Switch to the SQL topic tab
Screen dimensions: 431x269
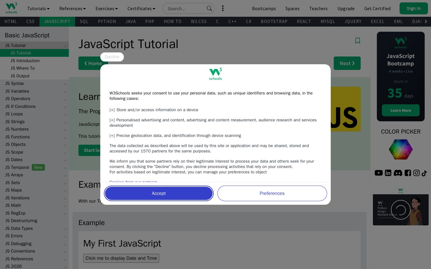tap(84, 22)
